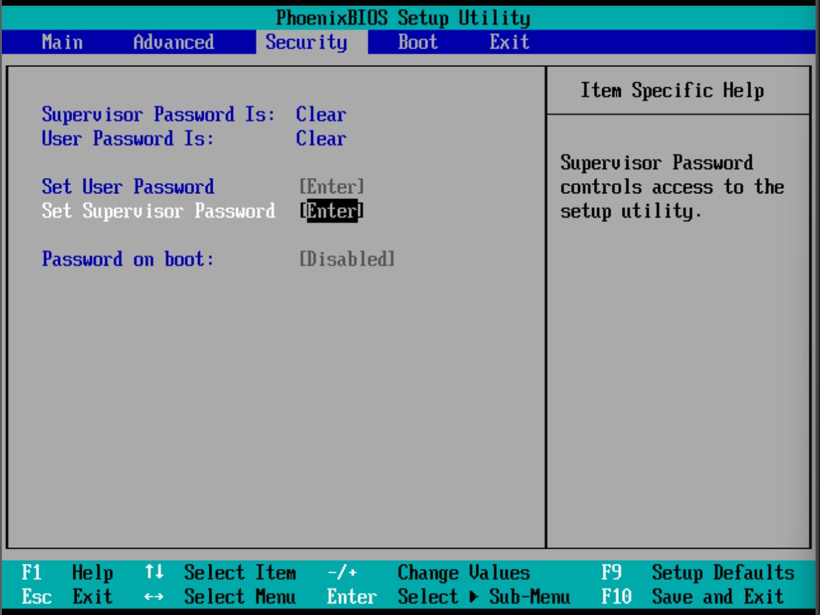Click the -/+ Change Values hint
Viewport: 820px width, 615px height.
pos(429,573)
